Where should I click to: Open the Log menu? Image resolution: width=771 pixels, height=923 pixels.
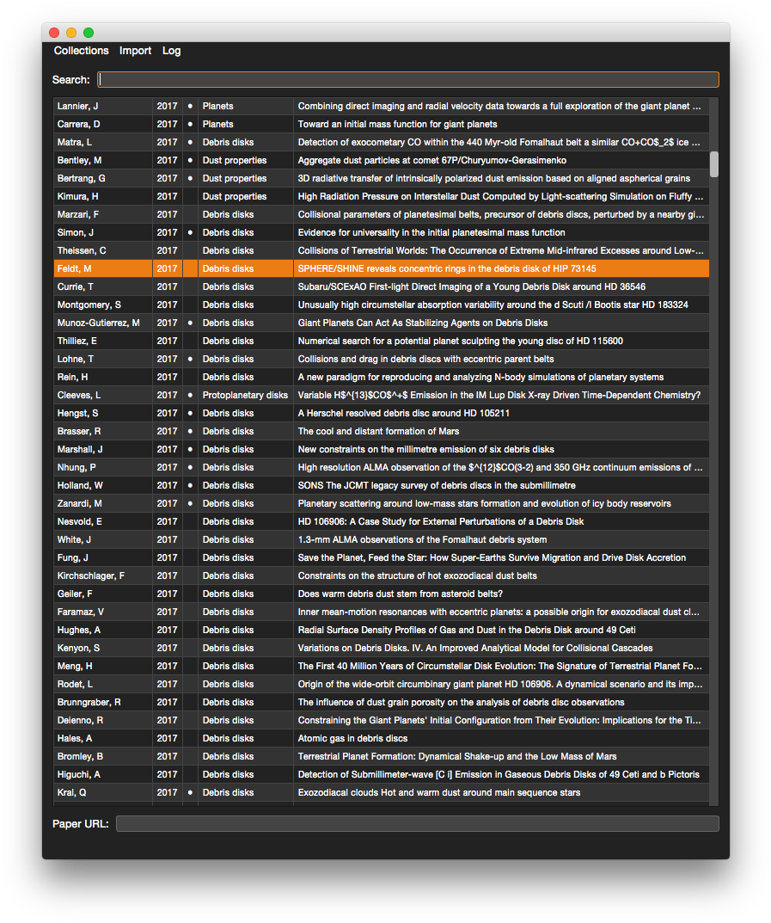coord(171,51)
